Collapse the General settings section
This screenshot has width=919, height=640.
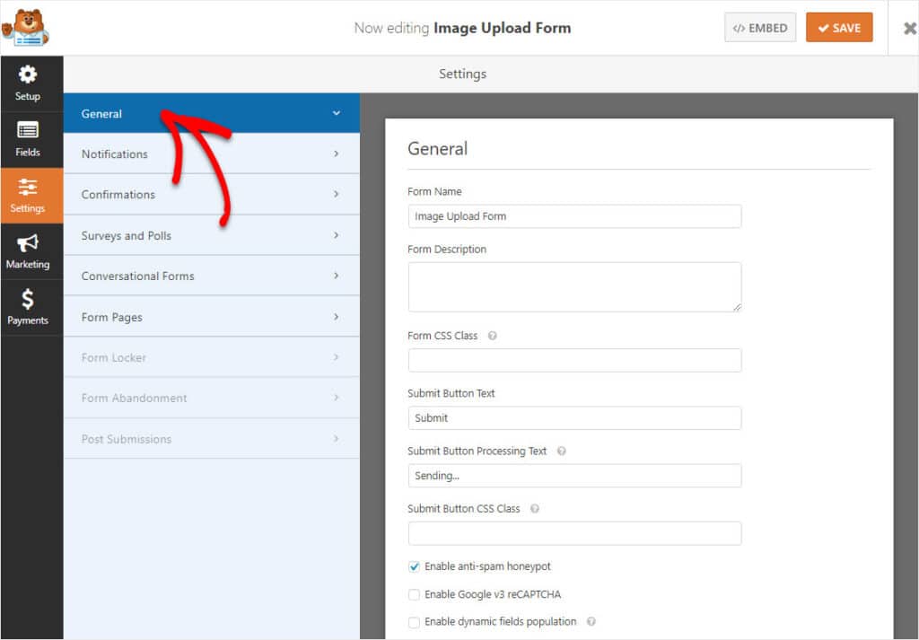211,113
